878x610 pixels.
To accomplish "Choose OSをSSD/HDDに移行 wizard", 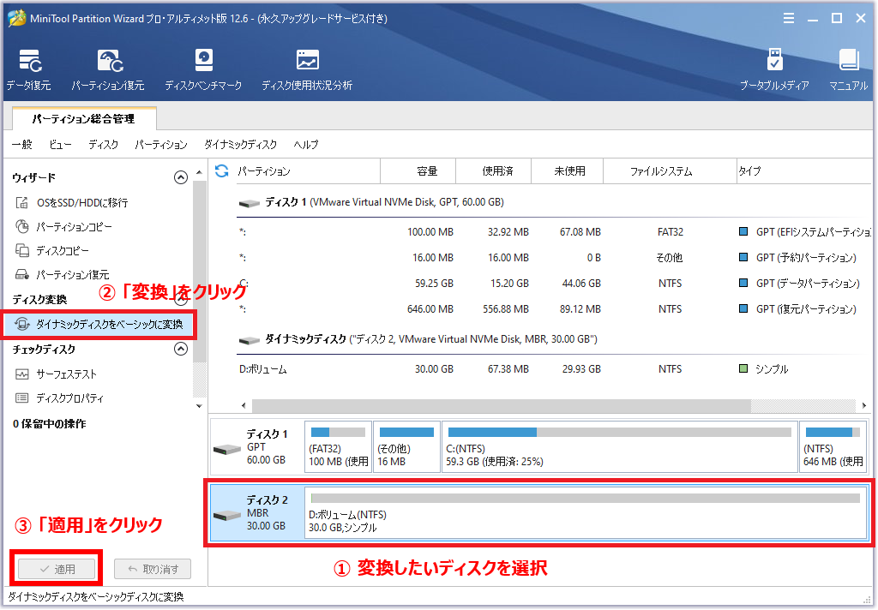I will (82, 202).
